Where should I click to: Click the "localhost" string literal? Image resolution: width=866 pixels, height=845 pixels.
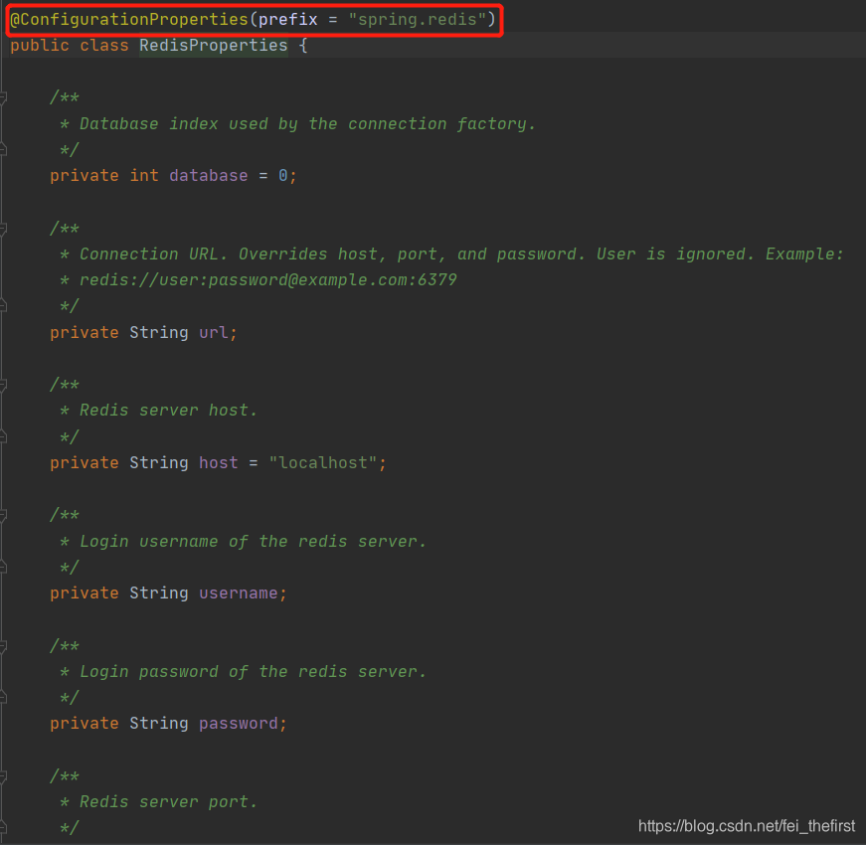coord(322,463)
